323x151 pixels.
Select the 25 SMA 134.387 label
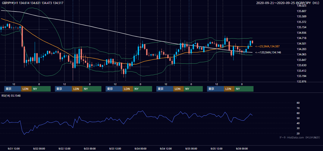(267, 46)
